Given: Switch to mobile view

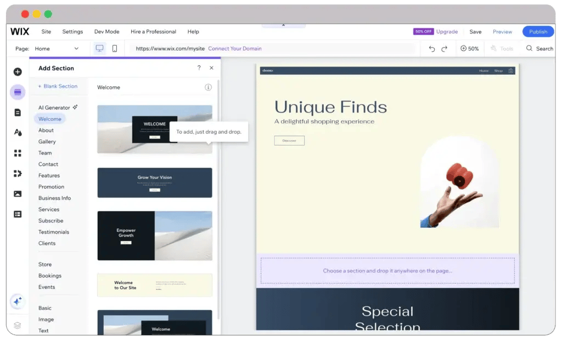Looking at the screenshot, I should coord(115,48).
